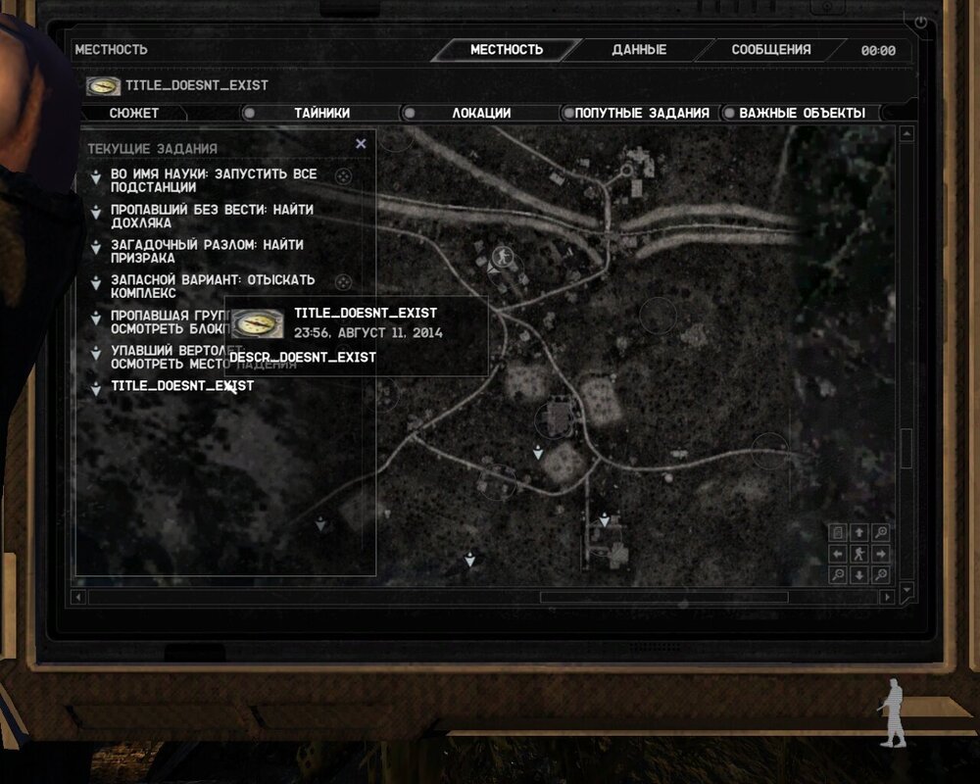Pan map right with arrow button
The height and width of the screenshot is (784, 980).
881,554
